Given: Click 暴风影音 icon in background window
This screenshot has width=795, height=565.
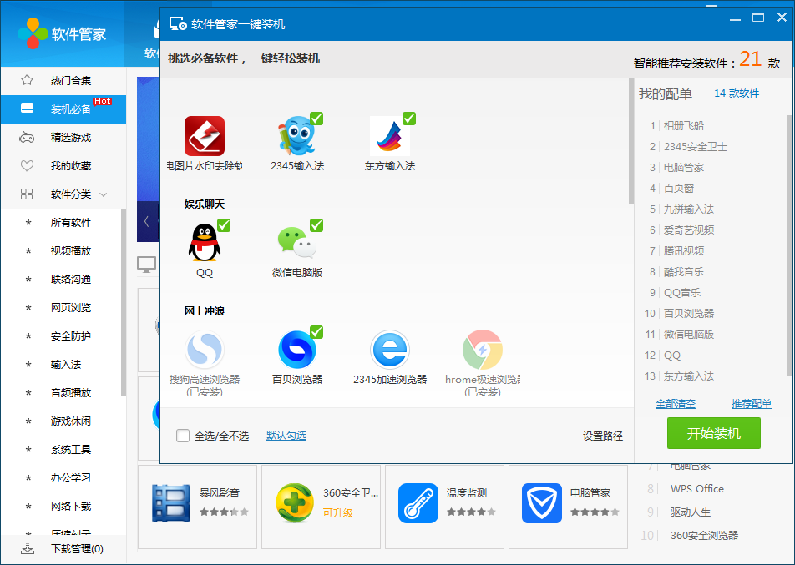Looking at the screenshot, I should (x=171, y=503).
